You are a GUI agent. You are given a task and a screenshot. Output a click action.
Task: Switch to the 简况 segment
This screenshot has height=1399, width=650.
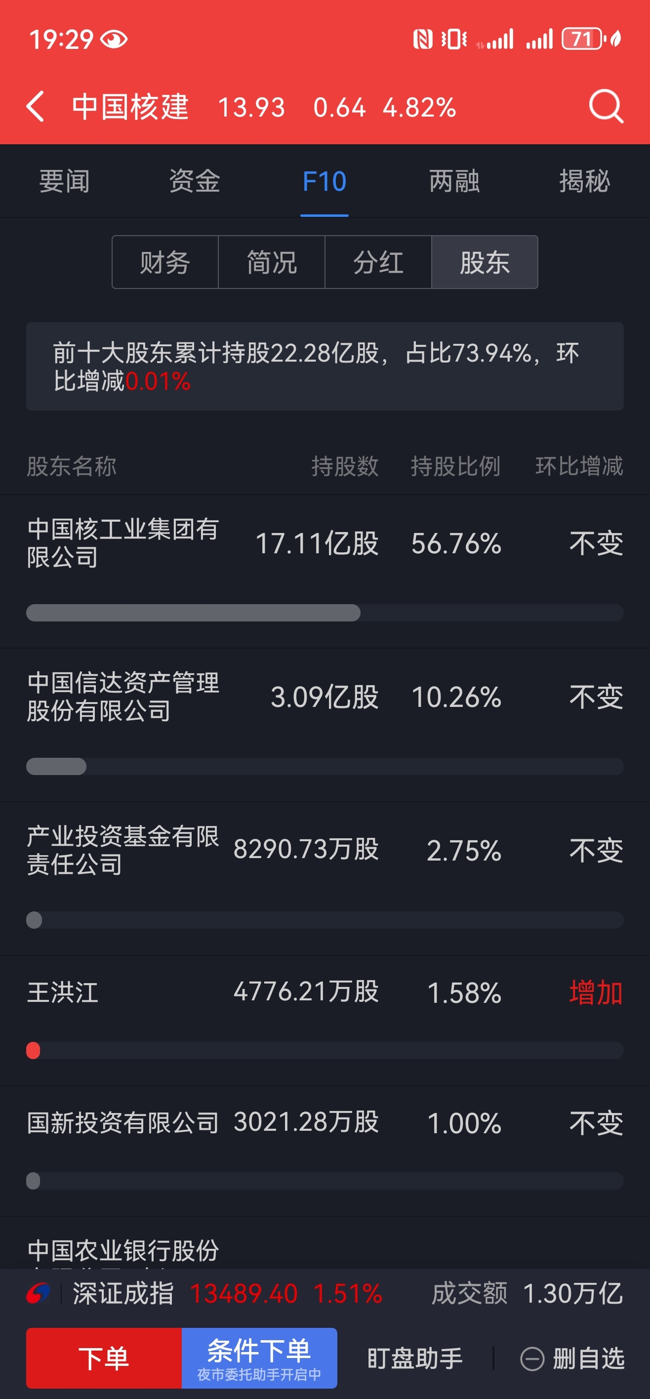click(272, 262)
